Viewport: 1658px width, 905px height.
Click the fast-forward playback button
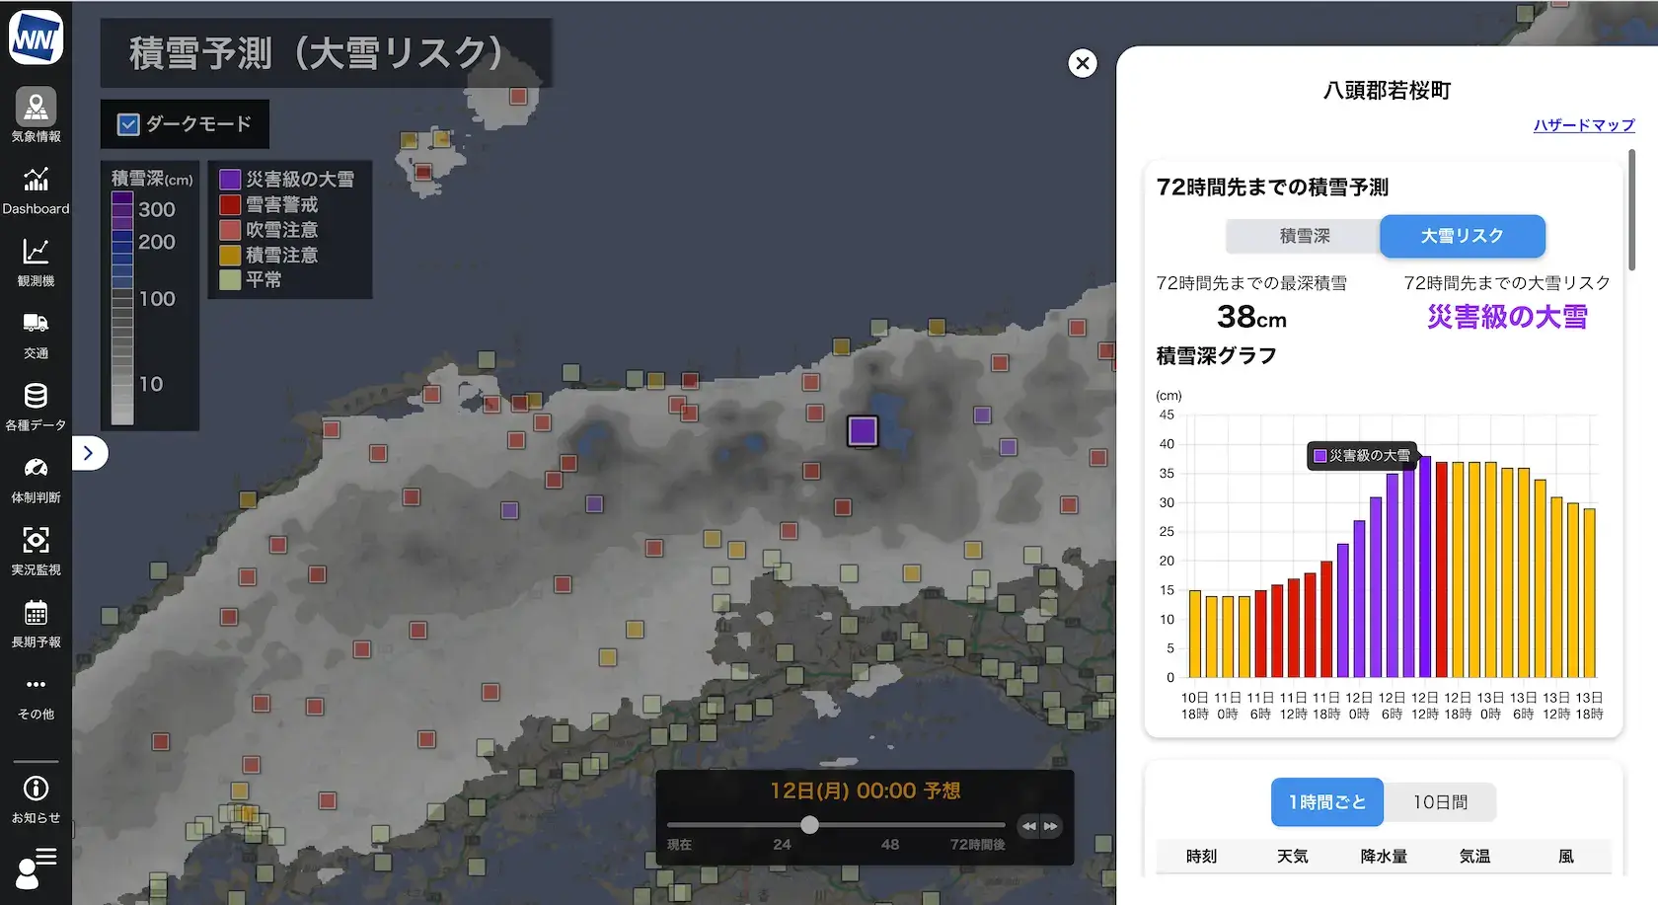1051,826
